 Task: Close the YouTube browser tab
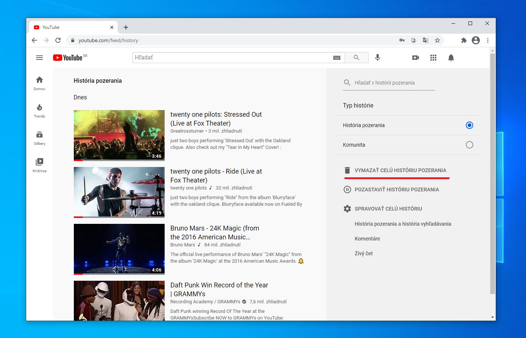pos(112,27)
